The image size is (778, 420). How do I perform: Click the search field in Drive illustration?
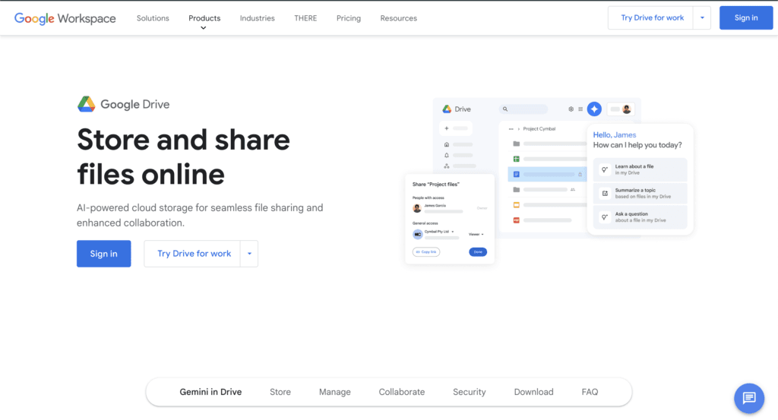(523, 109)
